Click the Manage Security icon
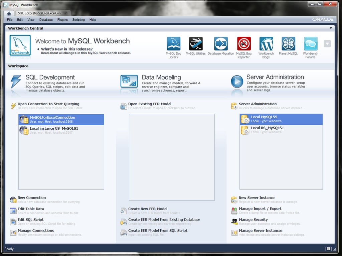Screen dimensions: 342x256 (x=234, y=222)
